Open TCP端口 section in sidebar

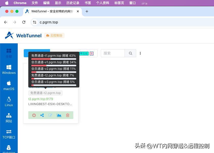click(9, 134)
